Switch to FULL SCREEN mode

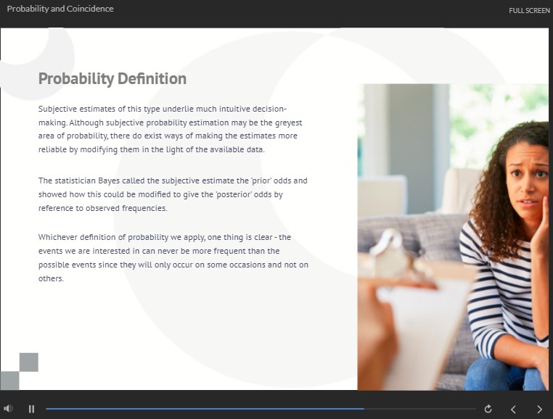tap(529, 11)
